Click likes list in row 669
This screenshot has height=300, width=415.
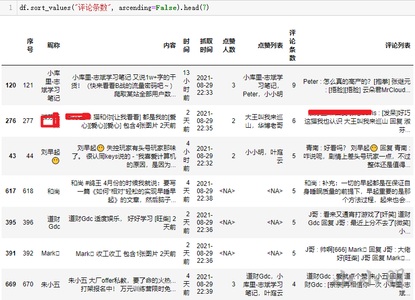[x=263, y=284]
